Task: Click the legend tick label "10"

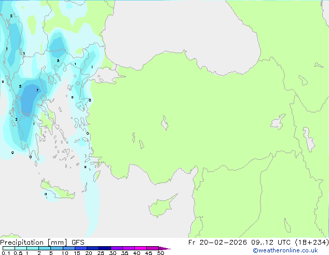Action: pyautogui.click(x=65, y=253)
